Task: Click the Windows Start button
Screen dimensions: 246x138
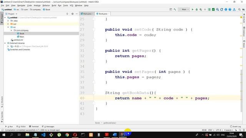Action: coord(3,135)
